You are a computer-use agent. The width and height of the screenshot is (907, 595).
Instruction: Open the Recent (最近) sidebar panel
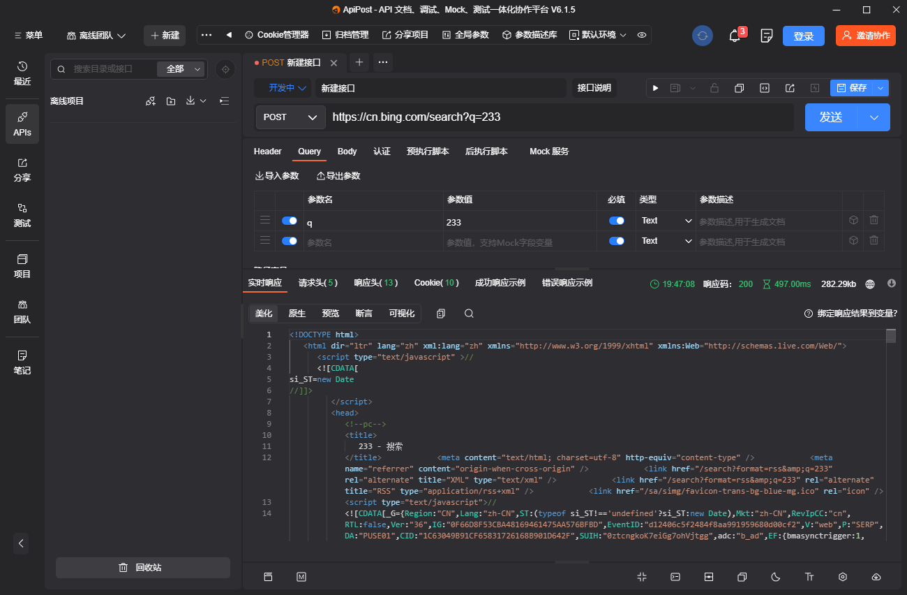(x=22, y=73)
